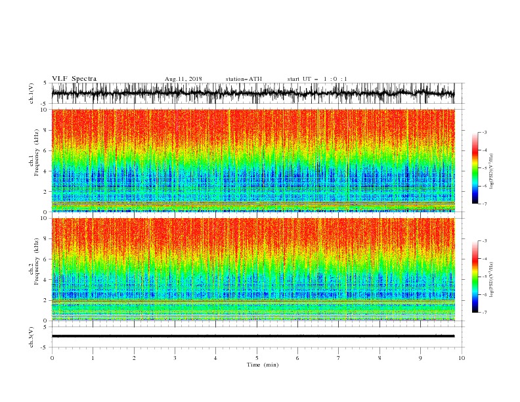This screenshot has height=402, width=520.
Task: Click the ch.2 spectrogram panel
Action: pyautogui.click(x=253, y=269)
